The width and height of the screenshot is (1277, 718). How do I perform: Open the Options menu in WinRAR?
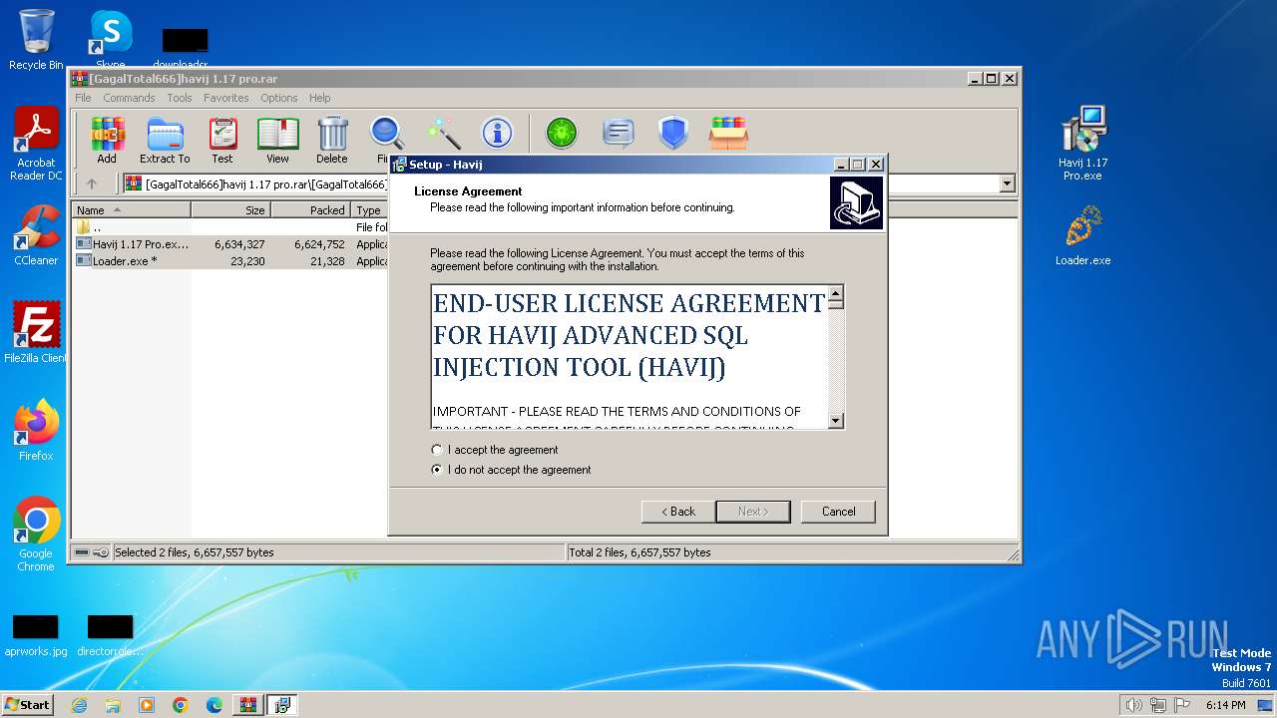tap(279, 98)
